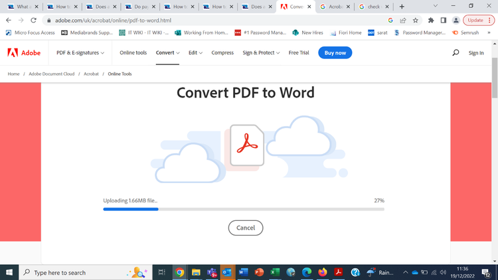Open Microsoft Edge from the taskbar

tap(307, 273)
